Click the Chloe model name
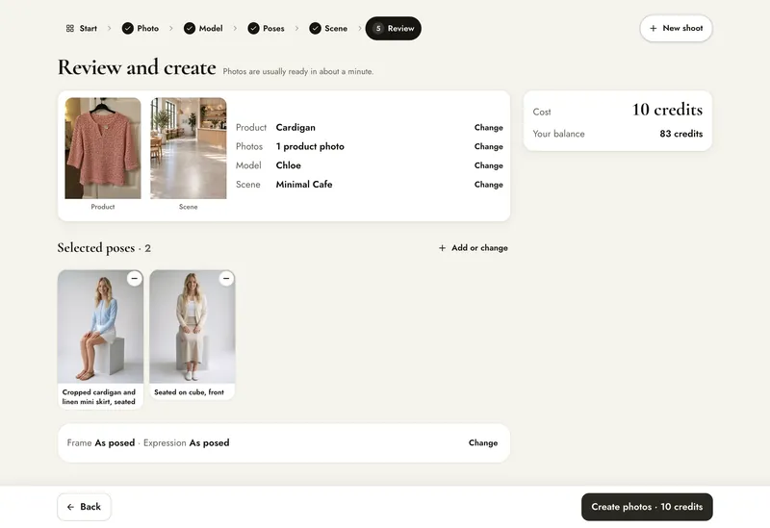Screen dimensions: 770x528 pos(288,165)
